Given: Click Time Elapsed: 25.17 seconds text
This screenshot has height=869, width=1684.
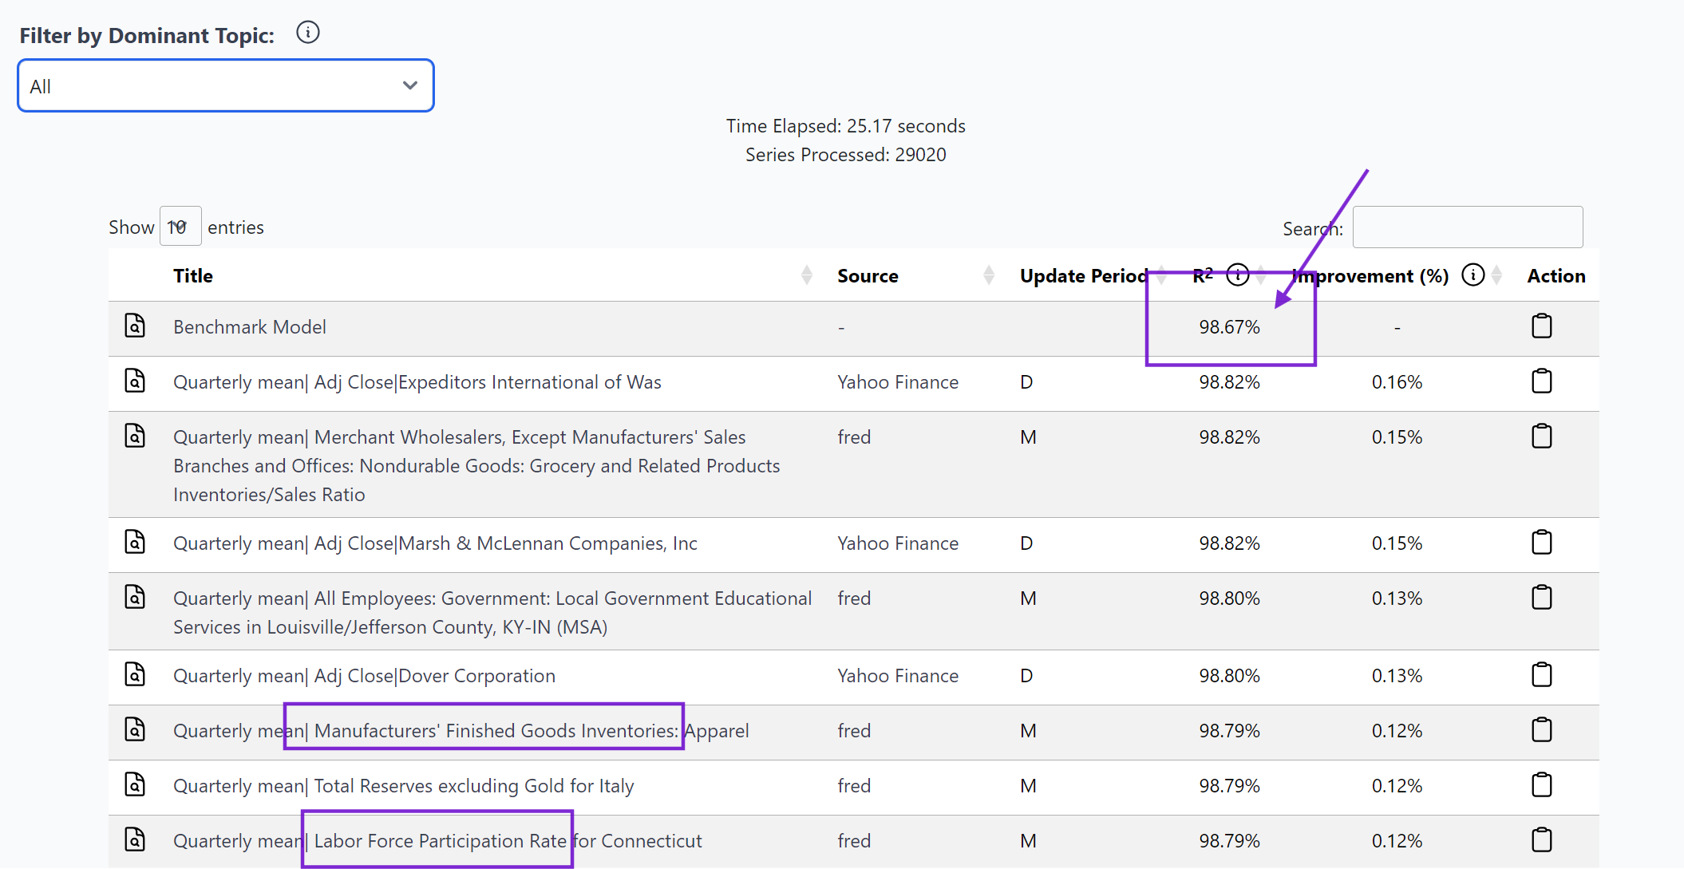Looking at the screenshot, I should (846, 126).
